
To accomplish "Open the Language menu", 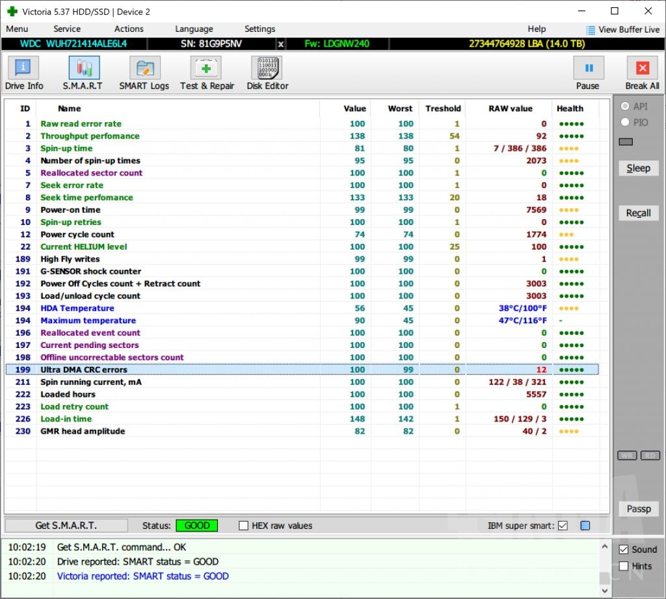I will [x=194, y=29].
